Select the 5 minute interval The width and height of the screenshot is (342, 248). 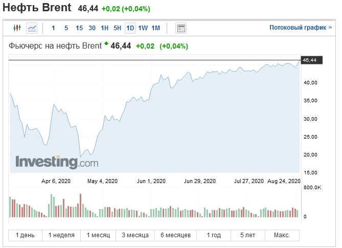point(66,28)
